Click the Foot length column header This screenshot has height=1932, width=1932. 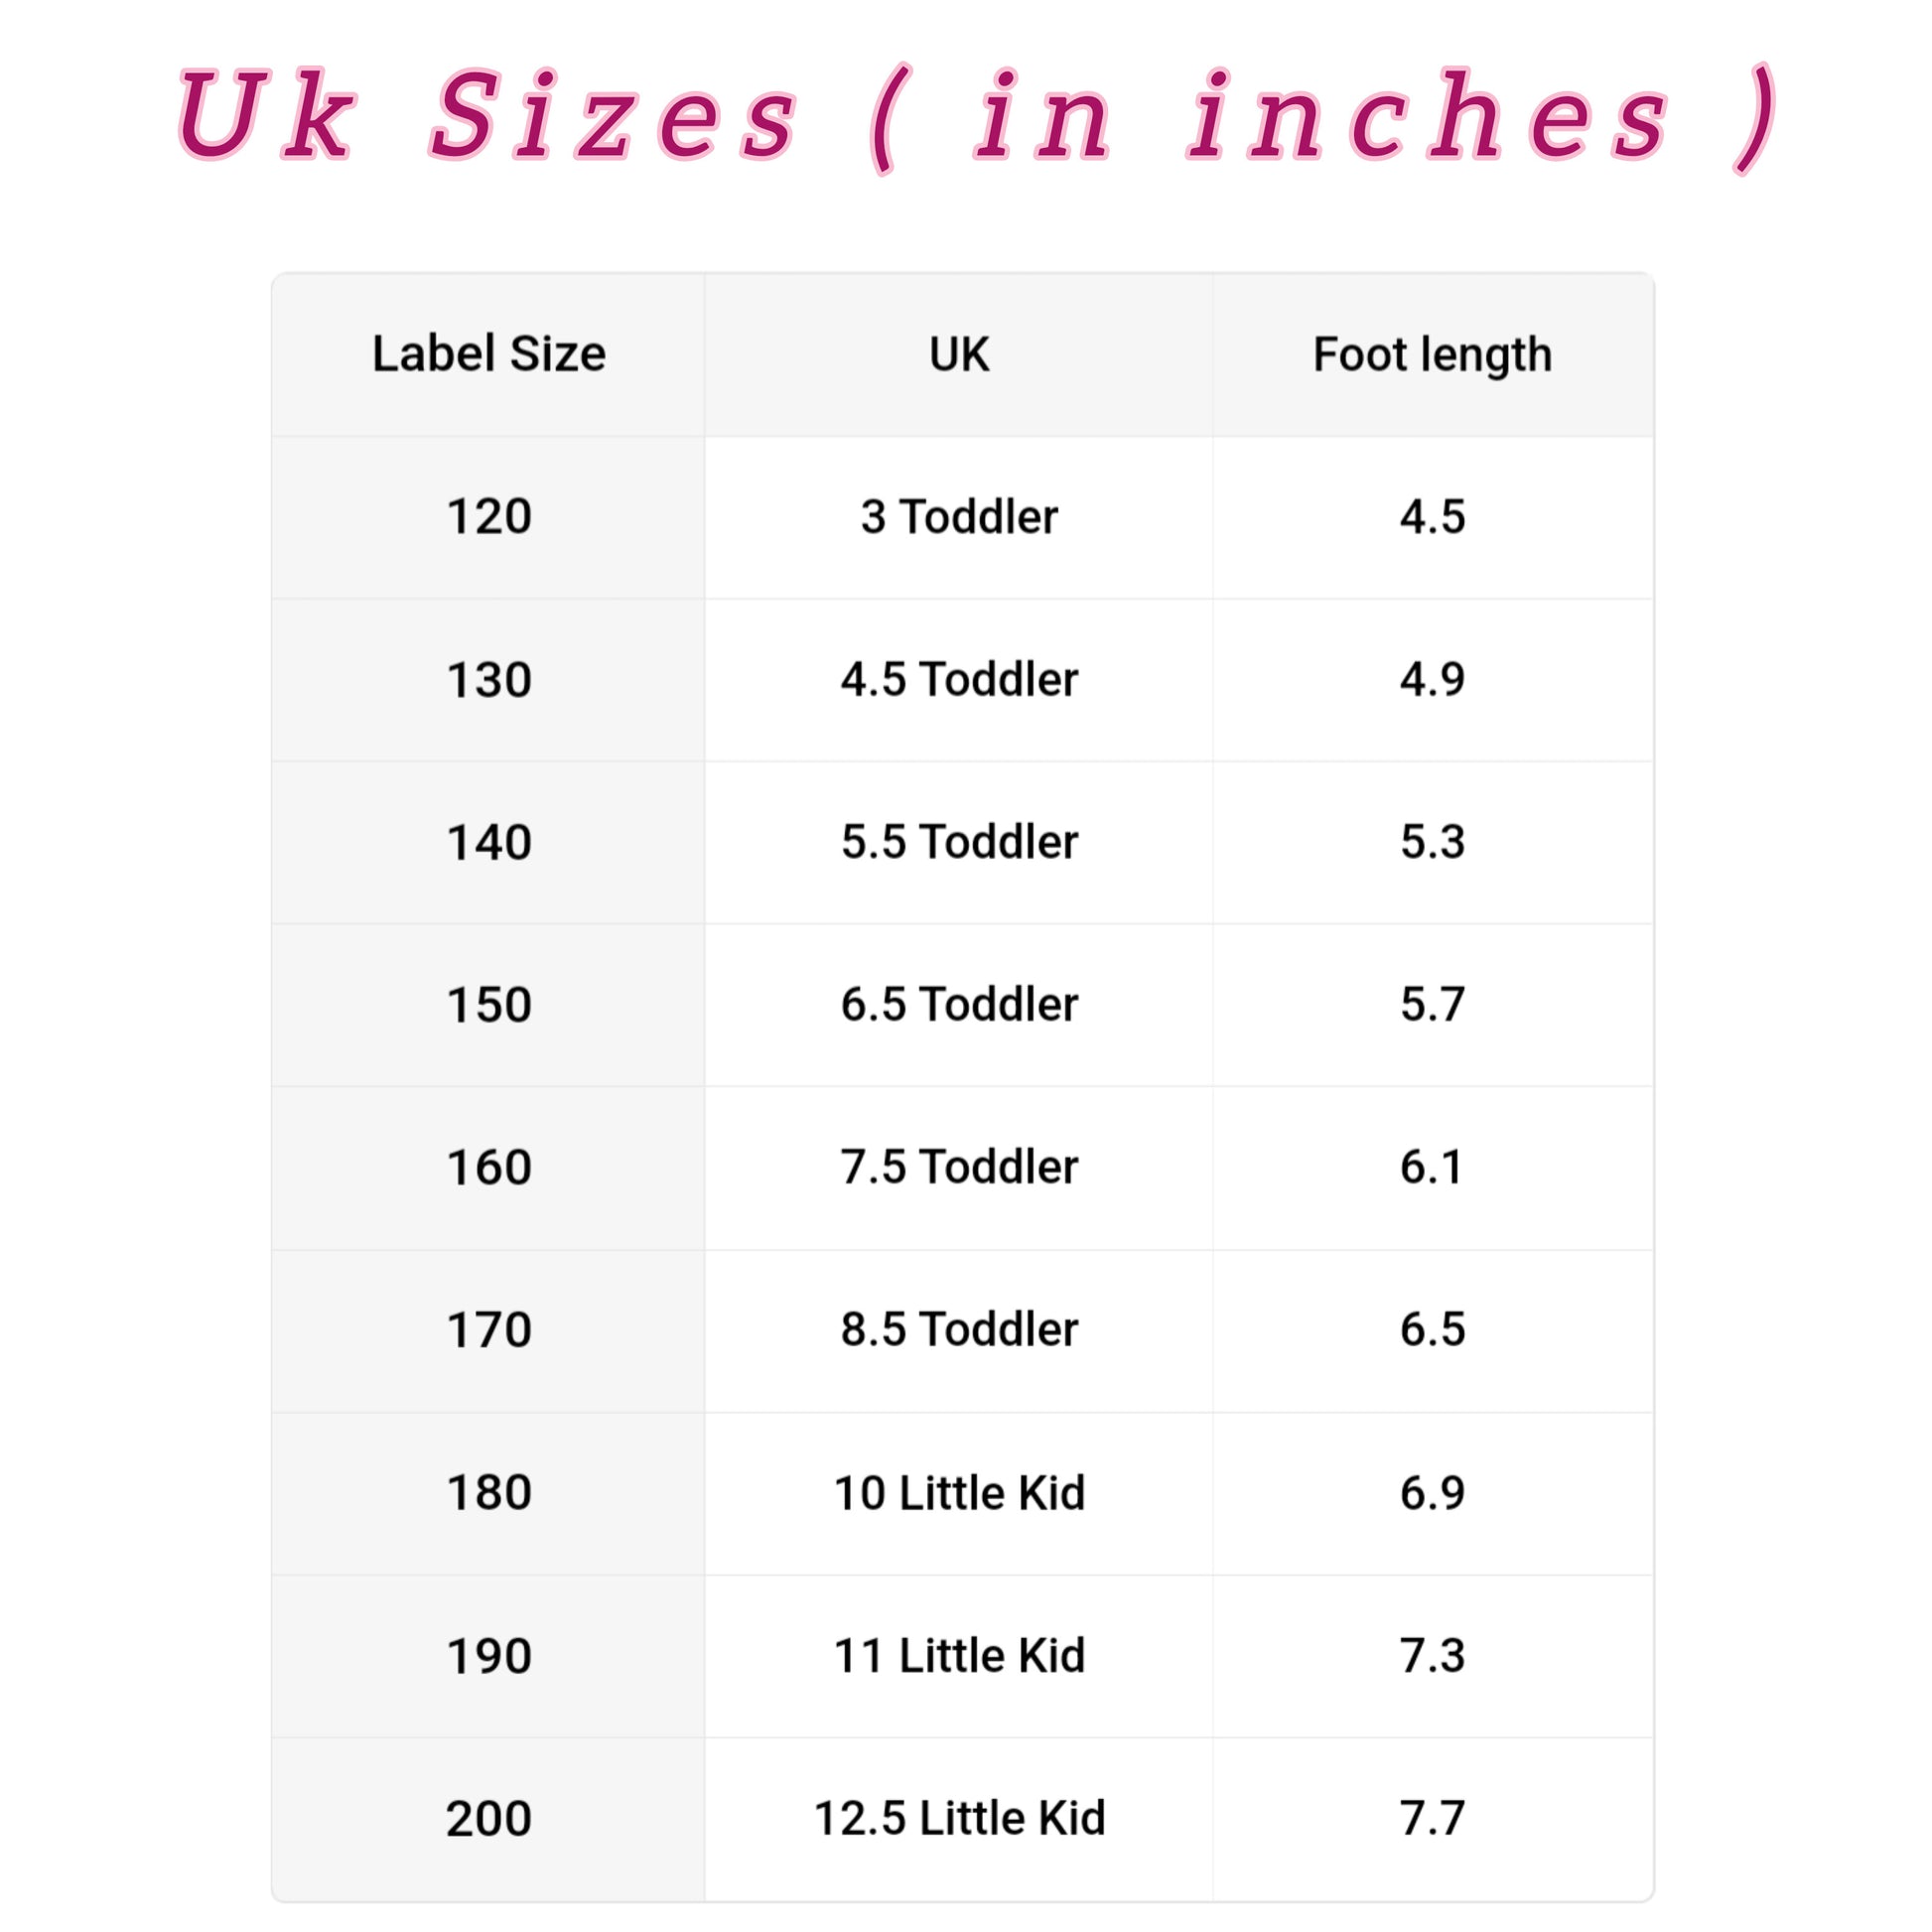(x=1433, y=354)
